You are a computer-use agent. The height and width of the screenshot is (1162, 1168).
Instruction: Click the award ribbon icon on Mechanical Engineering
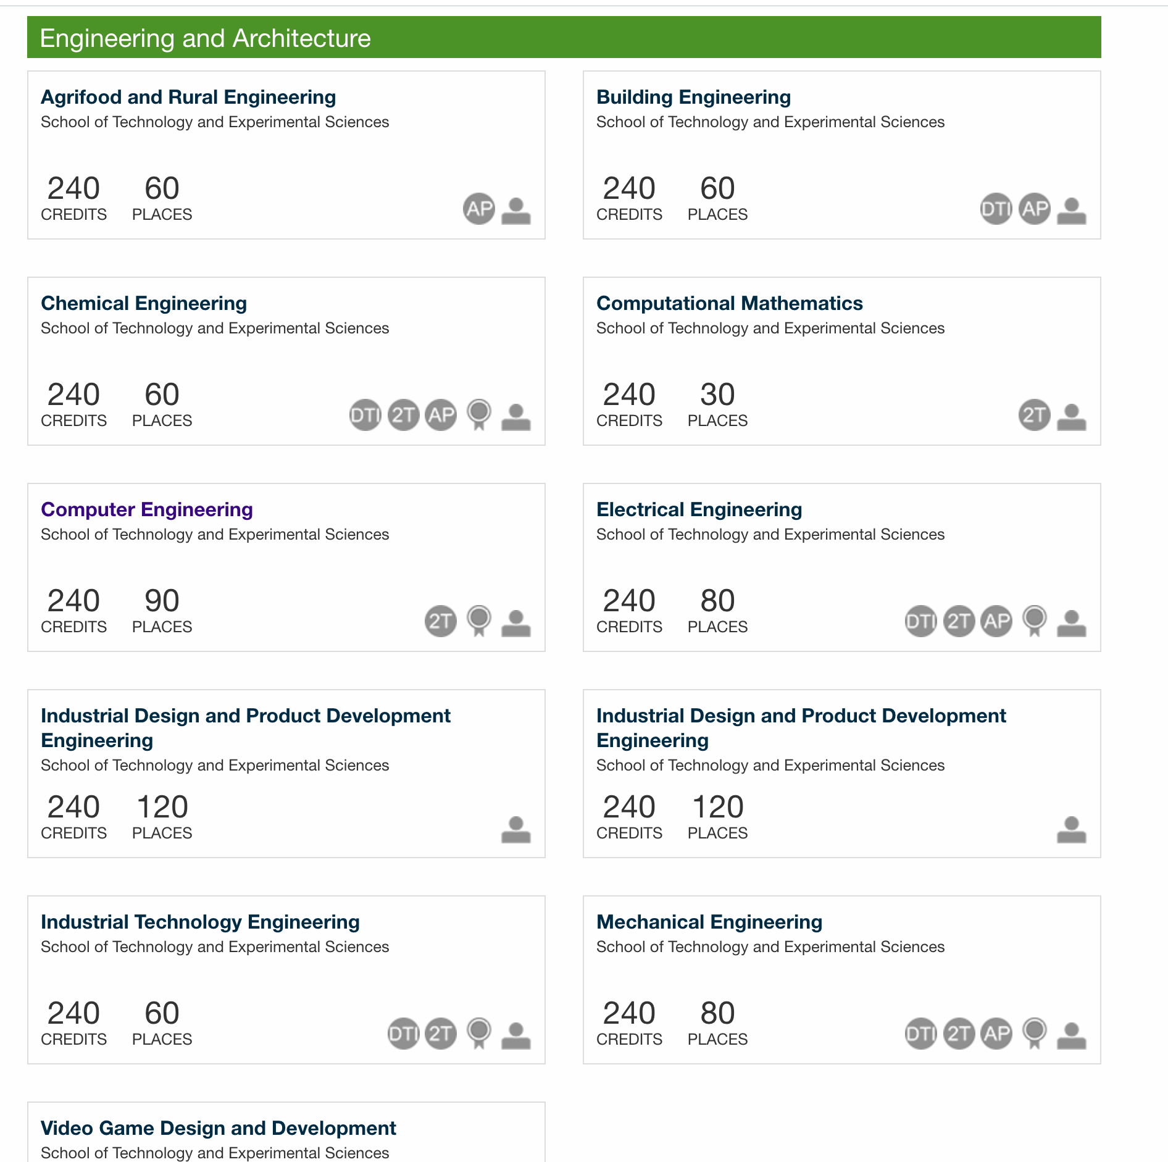pyautogui.click(x=1035, y=1034)
